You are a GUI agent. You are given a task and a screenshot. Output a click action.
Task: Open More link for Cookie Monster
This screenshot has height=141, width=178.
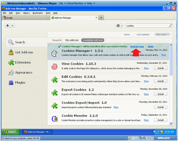click(146, 120)
